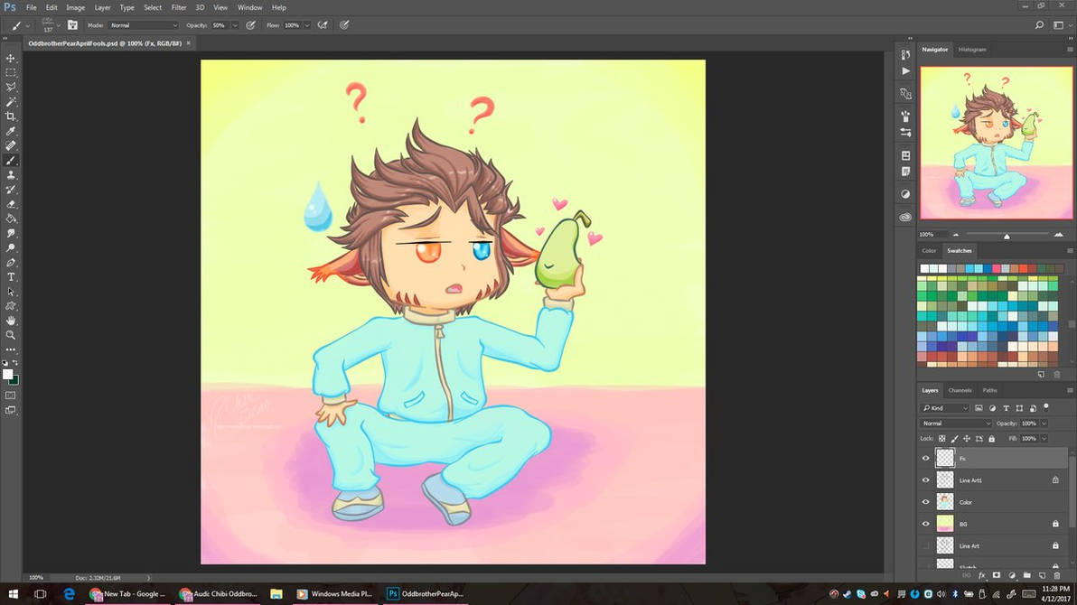Toggle the Brush Settings panel
The width and height of the screenshot is (1077, 605).
pos(72,24)
